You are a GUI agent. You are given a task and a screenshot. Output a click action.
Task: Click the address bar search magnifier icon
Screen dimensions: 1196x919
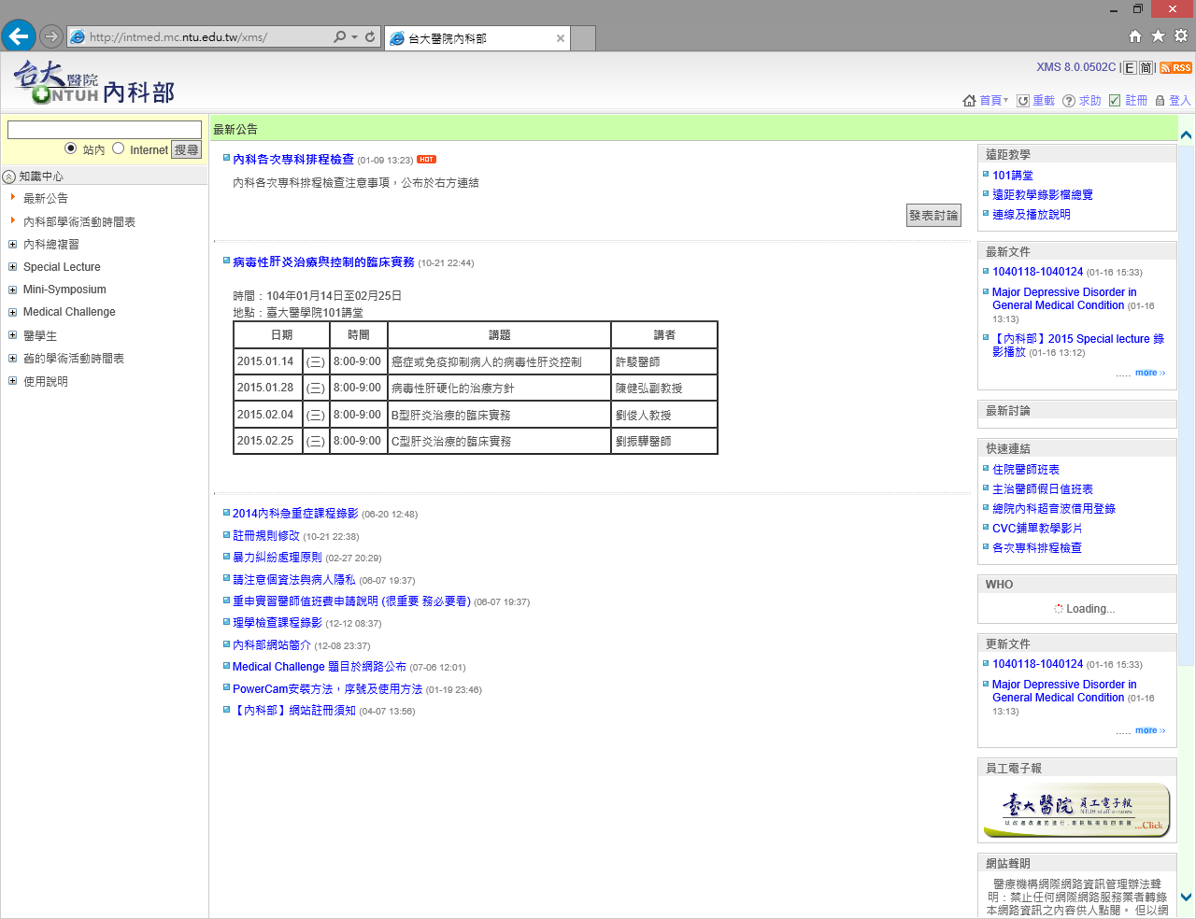click(340, 37)
